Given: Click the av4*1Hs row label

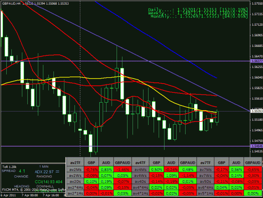Looking at the screenshot, I should point(141,193).
